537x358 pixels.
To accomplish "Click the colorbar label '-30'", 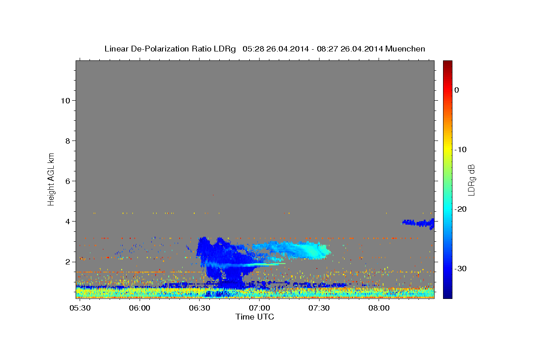I will pyautogui.click(x=461, y=268).
